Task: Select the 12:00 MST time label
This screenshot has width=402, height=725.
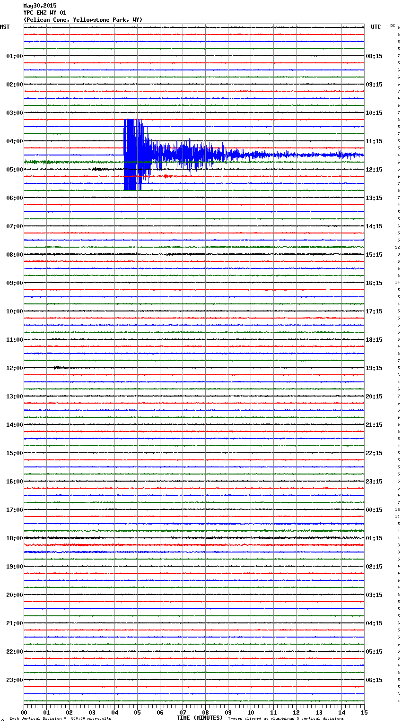Action: 15,368
